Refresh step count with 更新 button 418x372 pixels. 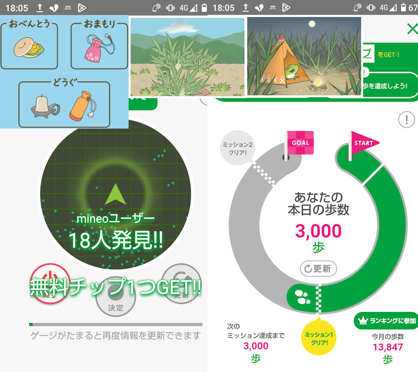318,269
